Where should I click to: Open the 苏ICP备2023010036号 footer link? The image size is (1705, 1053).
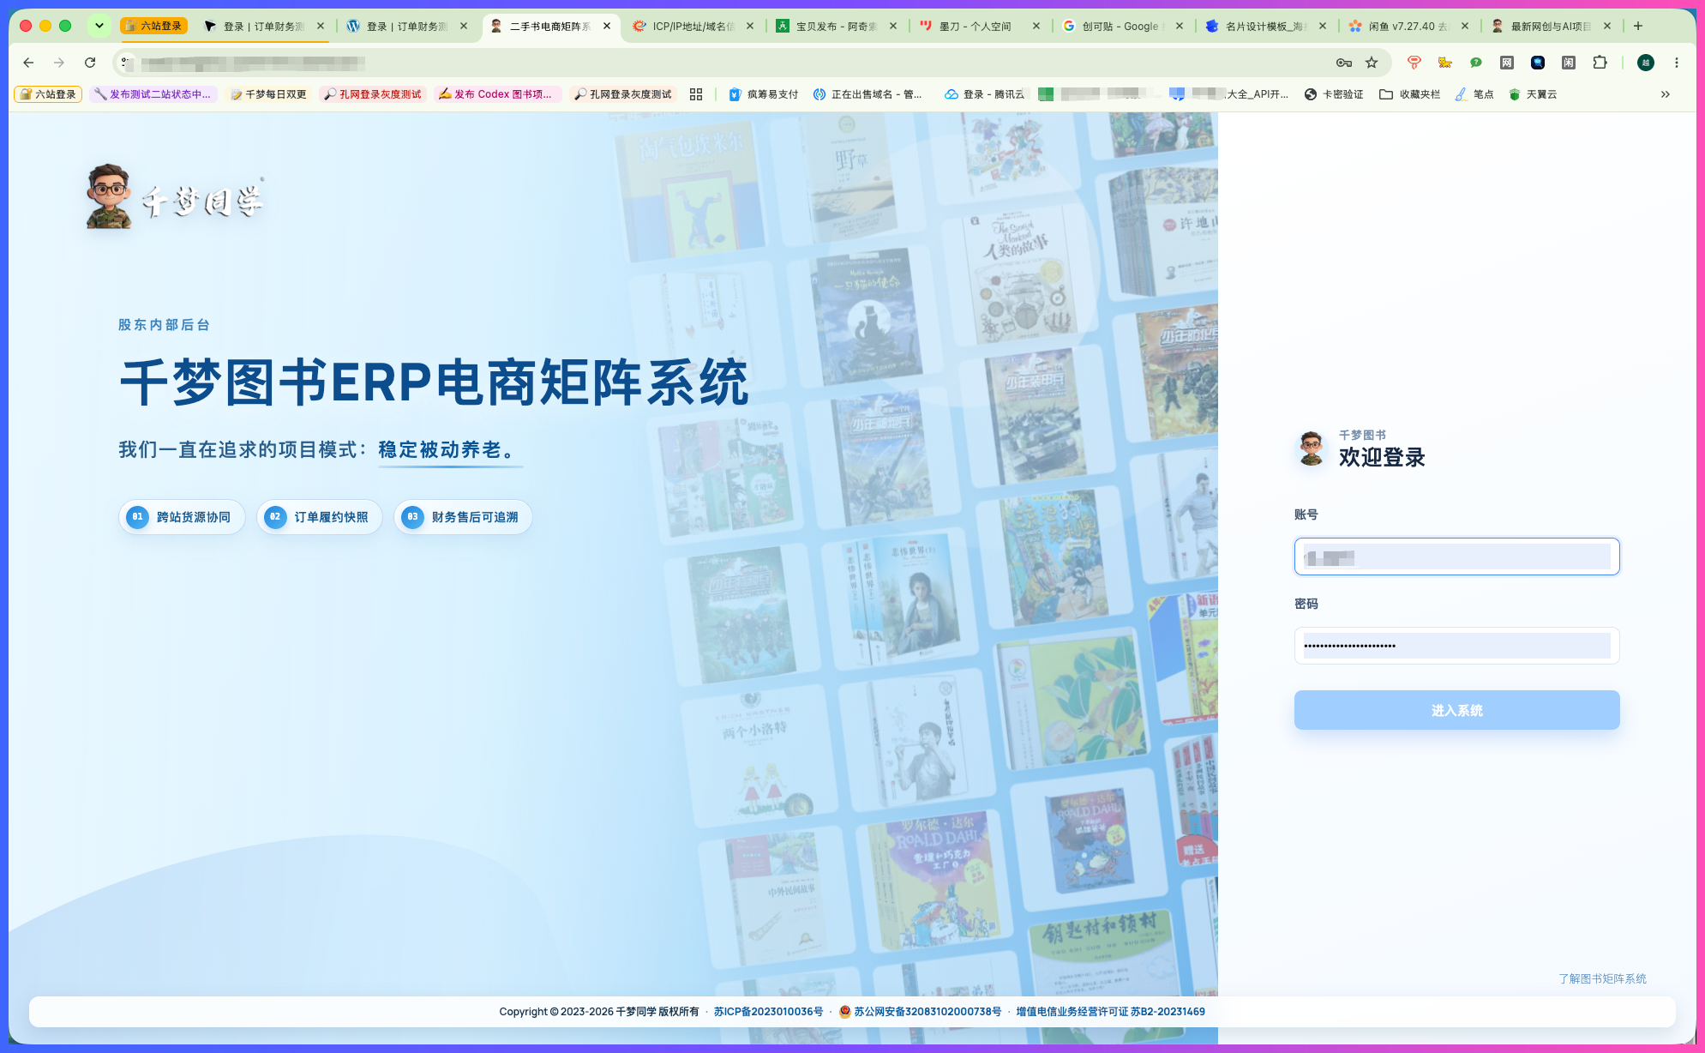768,1012
